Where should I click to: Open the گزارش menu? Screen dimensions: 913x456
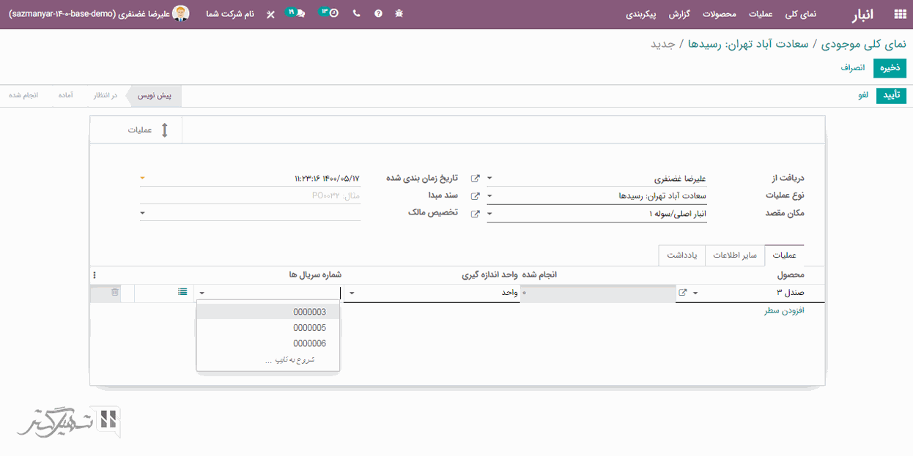679,14
